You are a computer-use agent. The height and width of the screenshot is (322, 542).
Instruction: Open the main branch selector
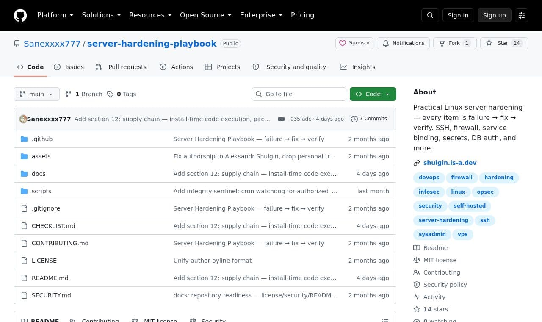[36, 94]
